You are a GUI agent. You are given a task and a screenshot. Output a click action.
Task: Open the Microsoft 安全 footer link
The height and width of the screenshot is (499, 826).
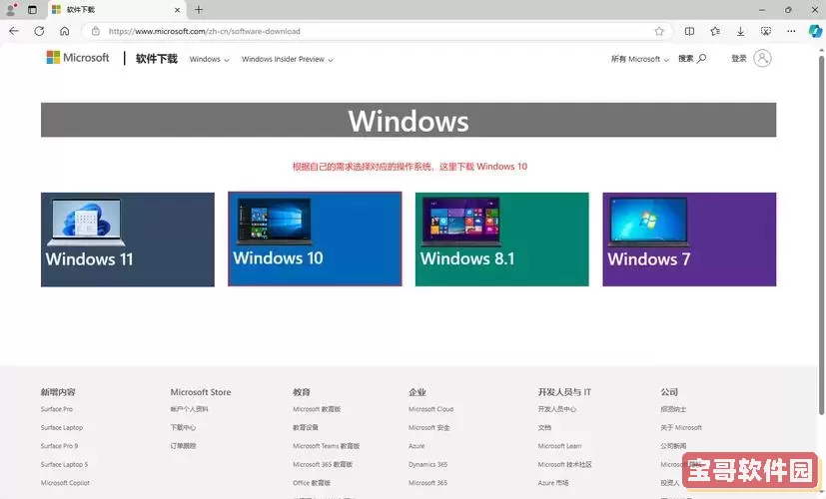429,427
